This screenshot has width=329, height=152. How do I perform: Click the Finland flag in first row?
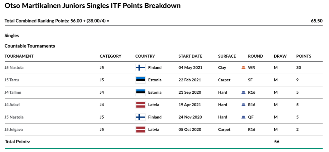(x=141, y=68)
